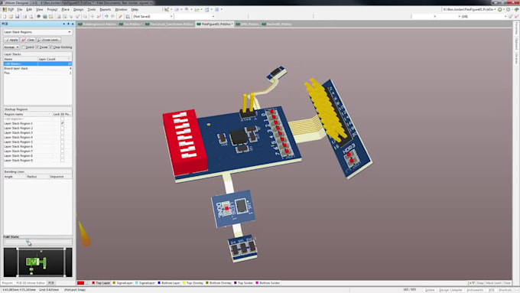Toggle the Select checkbox
This screenshot has height=293, width=520.
pyautogui.click(x=23, y=47)
